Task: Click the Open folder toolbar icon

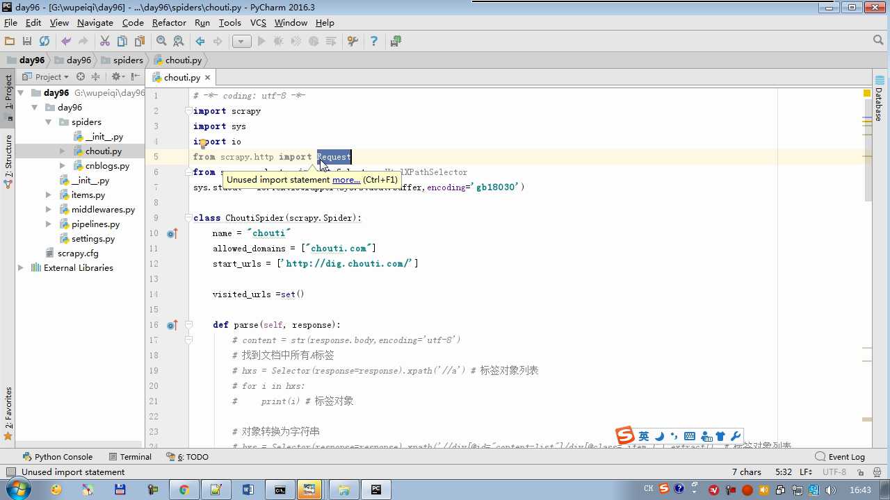Action: click(x=10, y=42)
